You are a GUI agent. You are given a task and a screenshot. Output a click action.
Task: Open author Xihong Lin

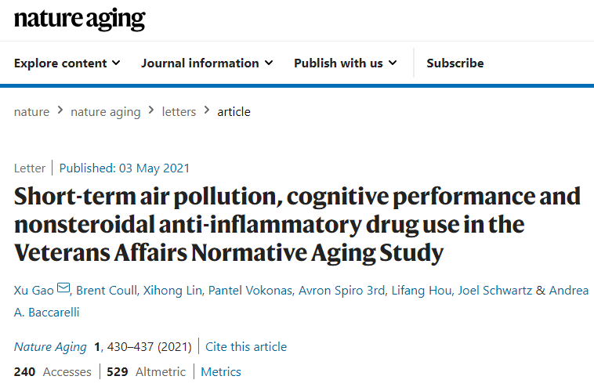point(172,291)
